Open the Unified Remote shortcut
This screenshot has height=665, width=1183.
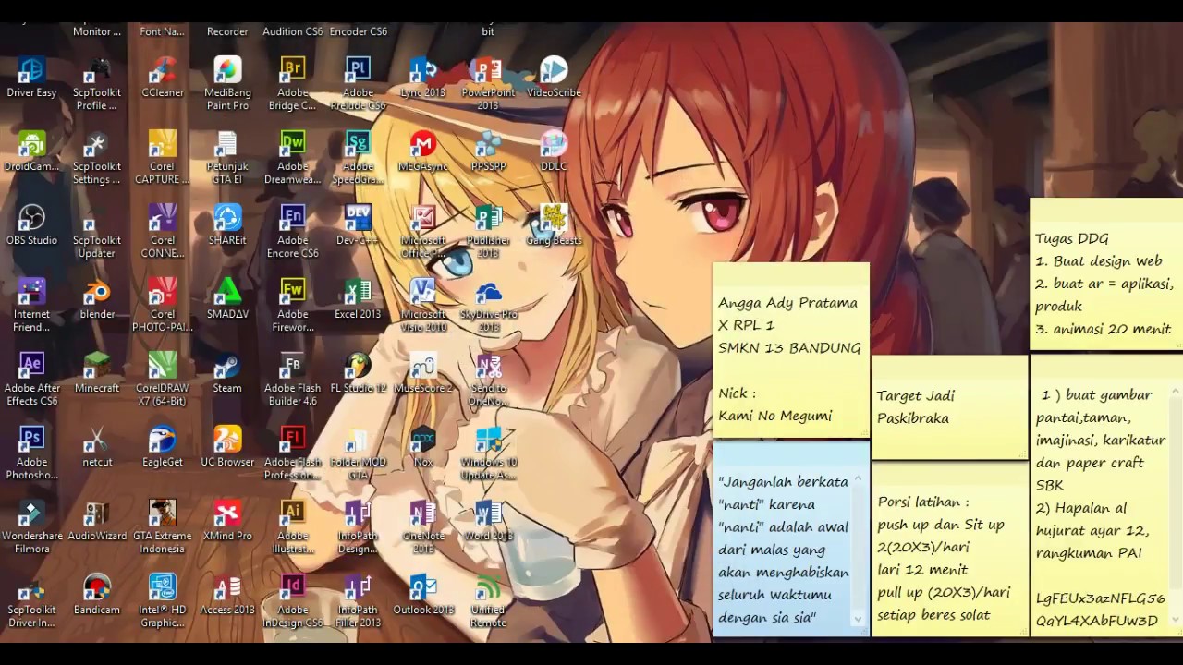488,601
